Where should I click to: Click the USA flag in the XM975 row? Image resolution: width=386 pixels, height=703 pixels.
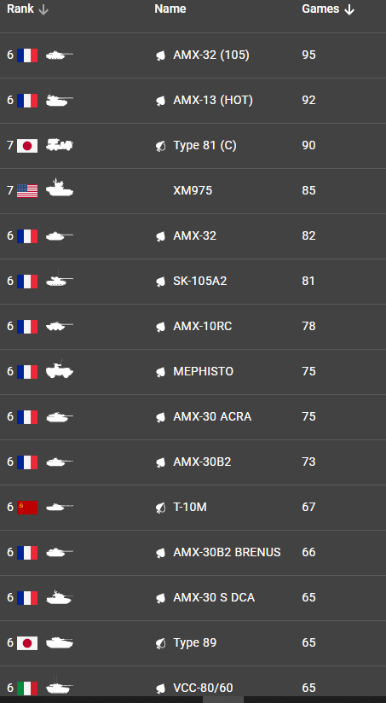tap(27, 191)
